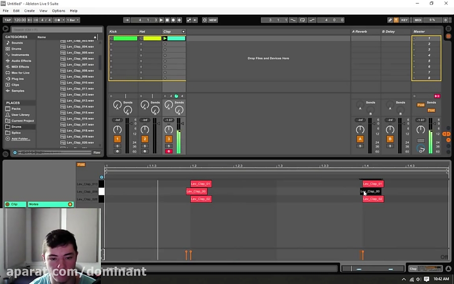
Task: Launch the playing Clap clip
Action: [x=165, y=38]
